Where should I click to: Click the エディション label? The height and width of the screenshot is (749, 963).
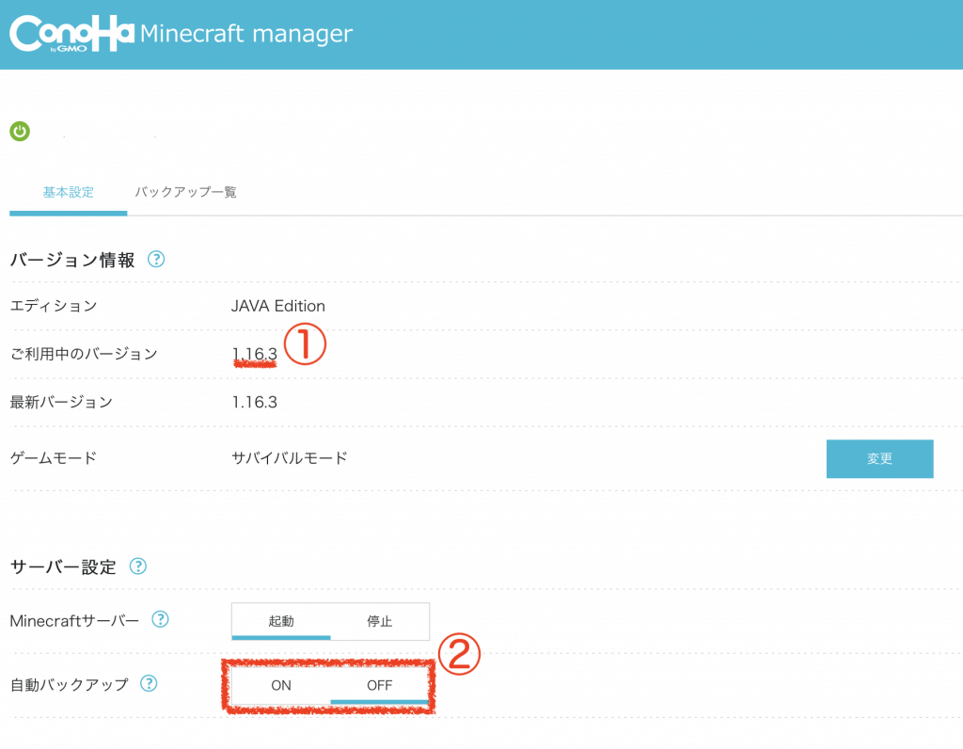pyautogui.click(x=54, y=306)
